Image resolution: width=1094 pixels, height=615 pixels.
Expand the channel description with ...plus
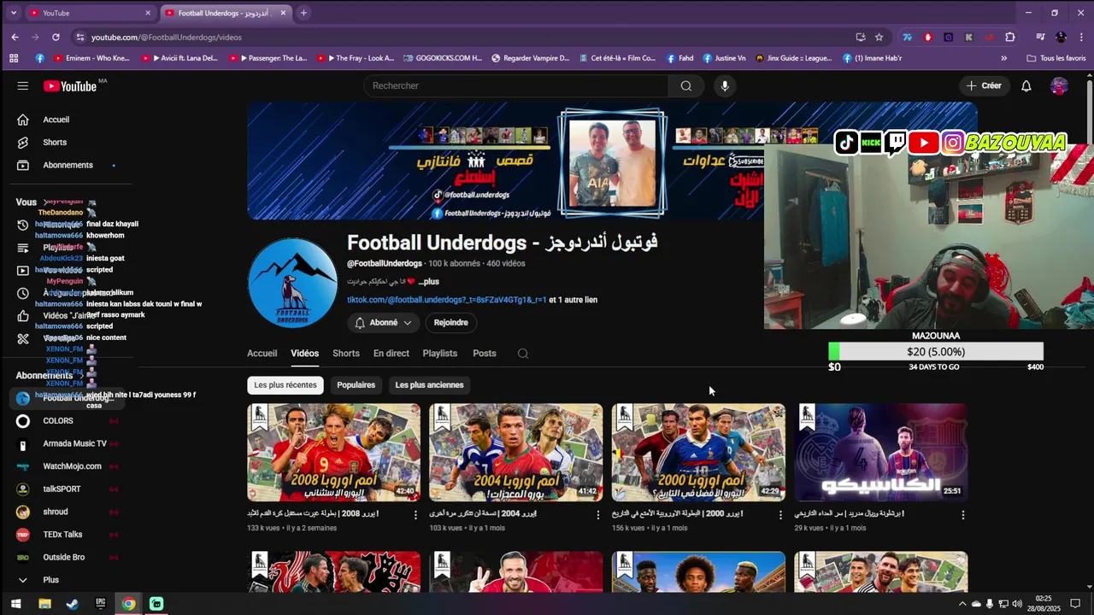[x=428, y=282]
